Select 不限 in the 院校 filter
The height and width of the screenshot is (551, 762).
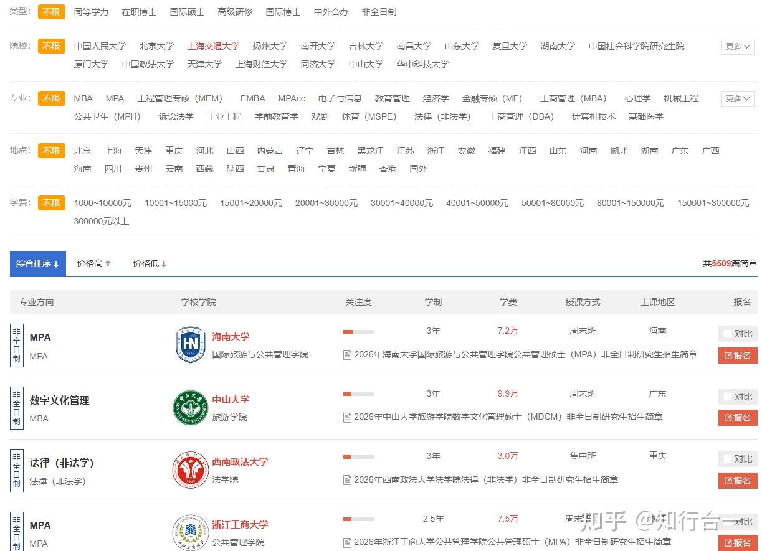pos(52,46)
